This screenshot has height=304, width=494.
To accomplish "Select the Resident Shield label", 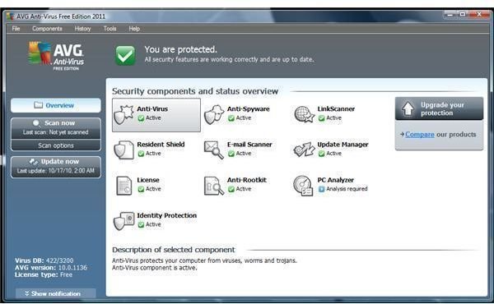I will pyautogui.click(x=161, y=145).
